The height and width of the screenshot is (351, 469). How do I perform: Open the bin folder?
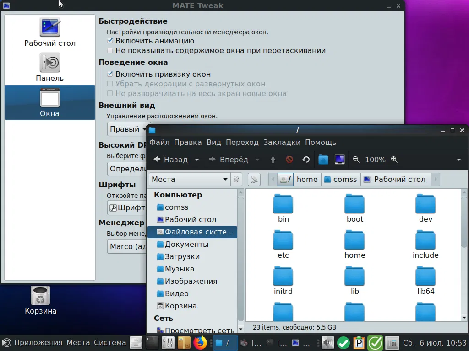[283, 208]
